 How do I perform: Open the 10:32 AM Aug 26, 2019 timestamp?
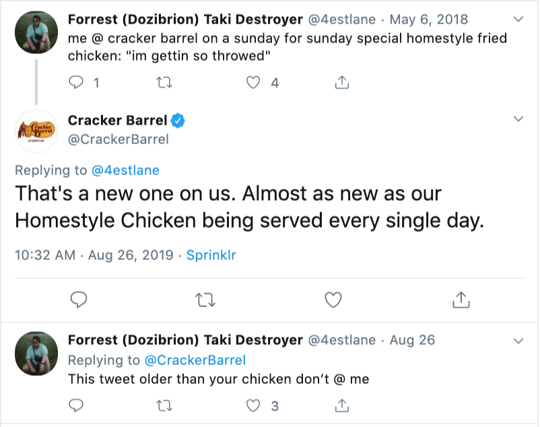[x=94, y=255]
